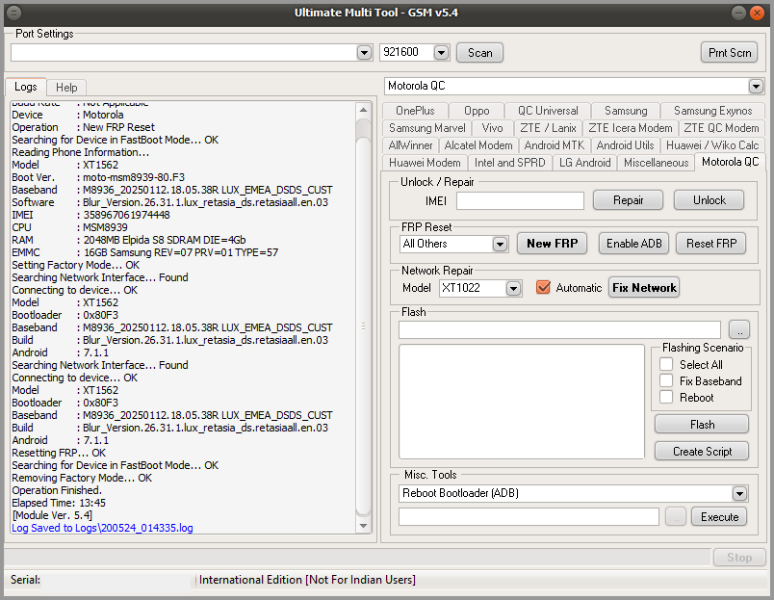This screenshot has height=600, width=774.
Task: Click the logs scrollbar up arrow
Action: (363, 110)
